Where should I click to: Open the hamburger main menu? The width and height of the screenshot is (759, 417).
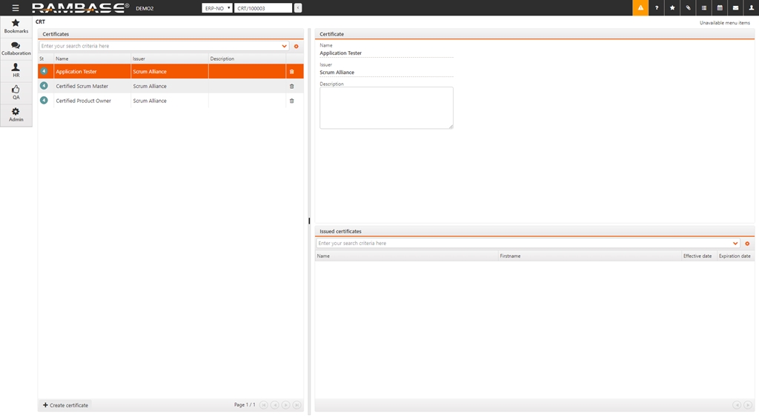(16, 8)
